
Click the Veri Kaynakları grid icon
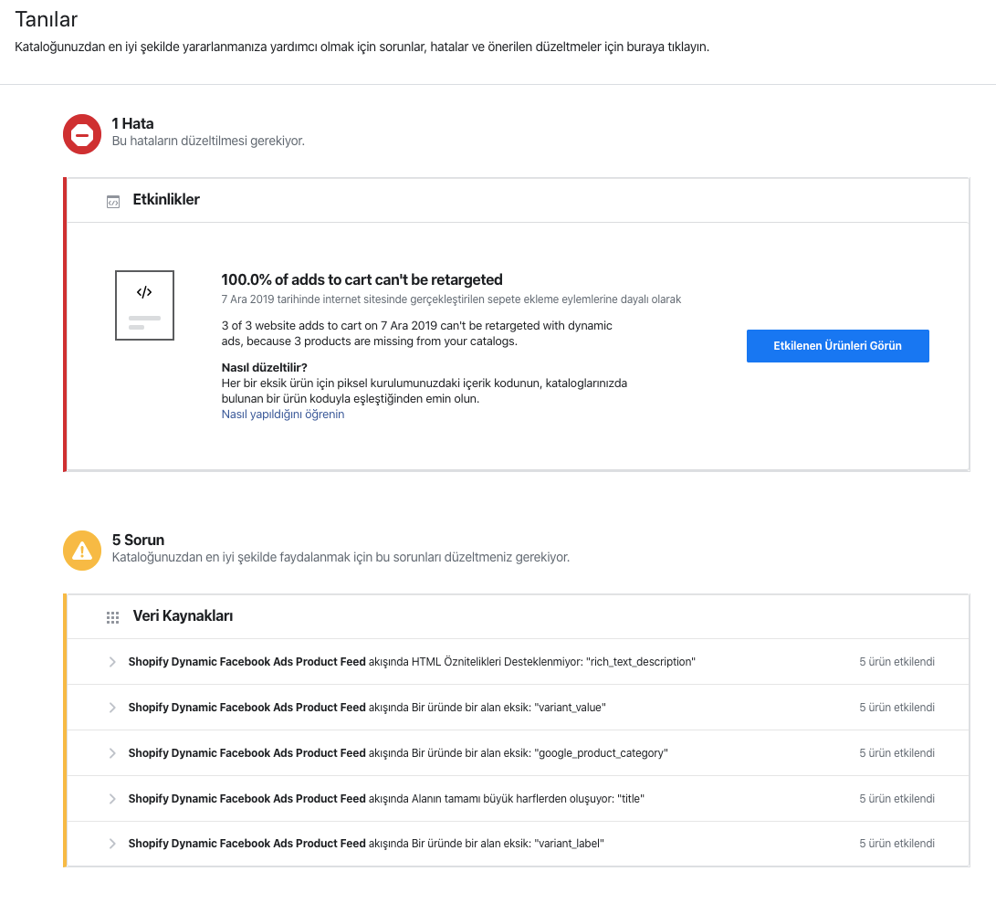112,617
